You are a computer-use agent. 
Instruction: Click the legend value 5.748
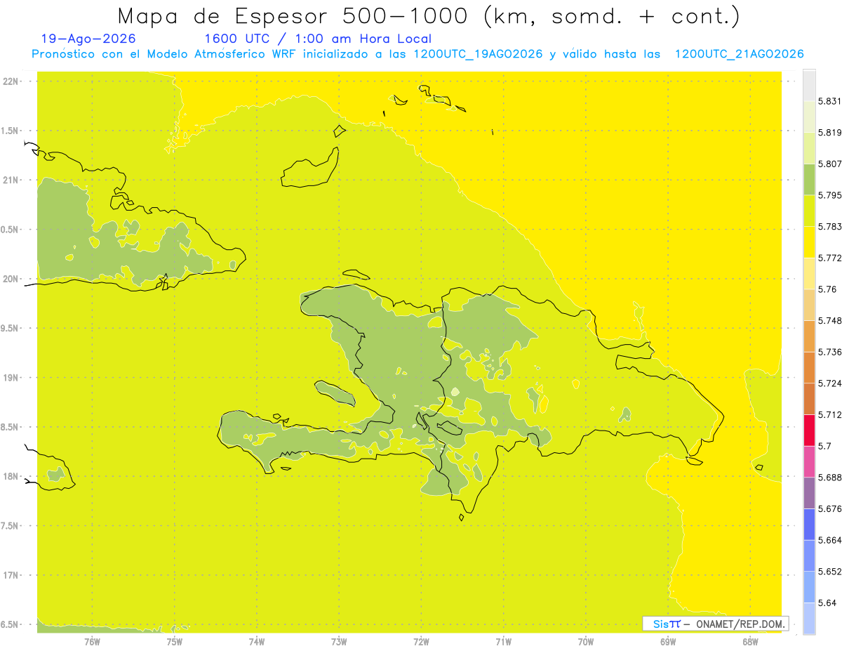coord(830,320)
